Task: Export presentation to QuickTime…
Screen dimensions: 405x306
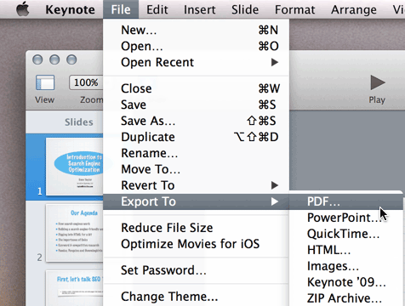Action: [x=346, y=234]
